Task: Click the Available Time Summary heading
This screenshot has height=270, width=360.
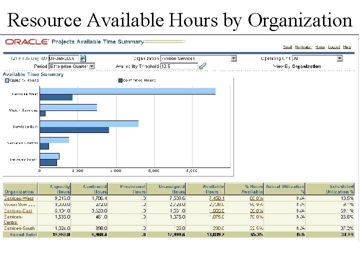Action: [x=33, y=74]
